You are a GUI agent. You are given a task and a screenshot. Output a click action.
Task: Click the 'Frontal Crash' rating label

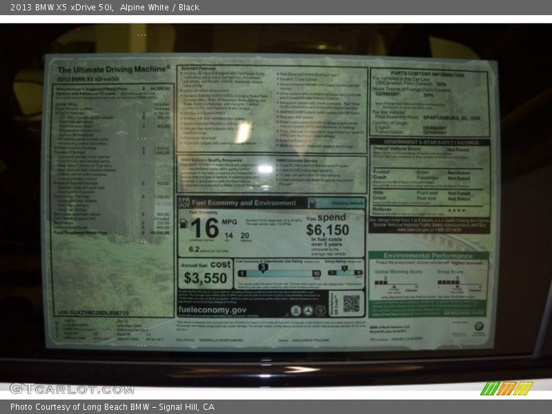click(381, 175)
